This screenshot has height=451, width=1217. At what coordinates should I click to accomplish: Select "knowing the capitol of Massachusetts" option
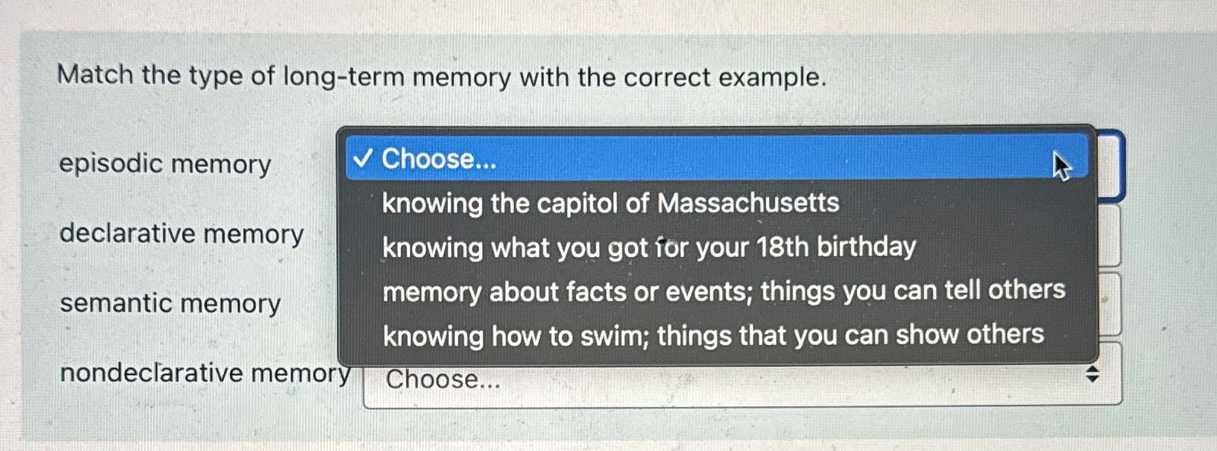click(x=610, y=202)
